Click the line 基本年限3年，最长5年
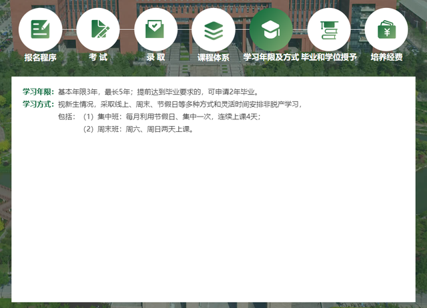 pos(159,92)
